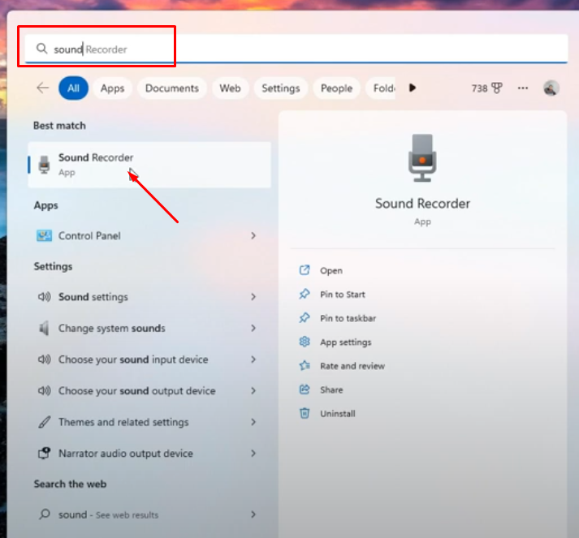Expand the sound output device chevron
This screenshot has height=538, width=579.
pyautogui.click(x=253, y=391)
